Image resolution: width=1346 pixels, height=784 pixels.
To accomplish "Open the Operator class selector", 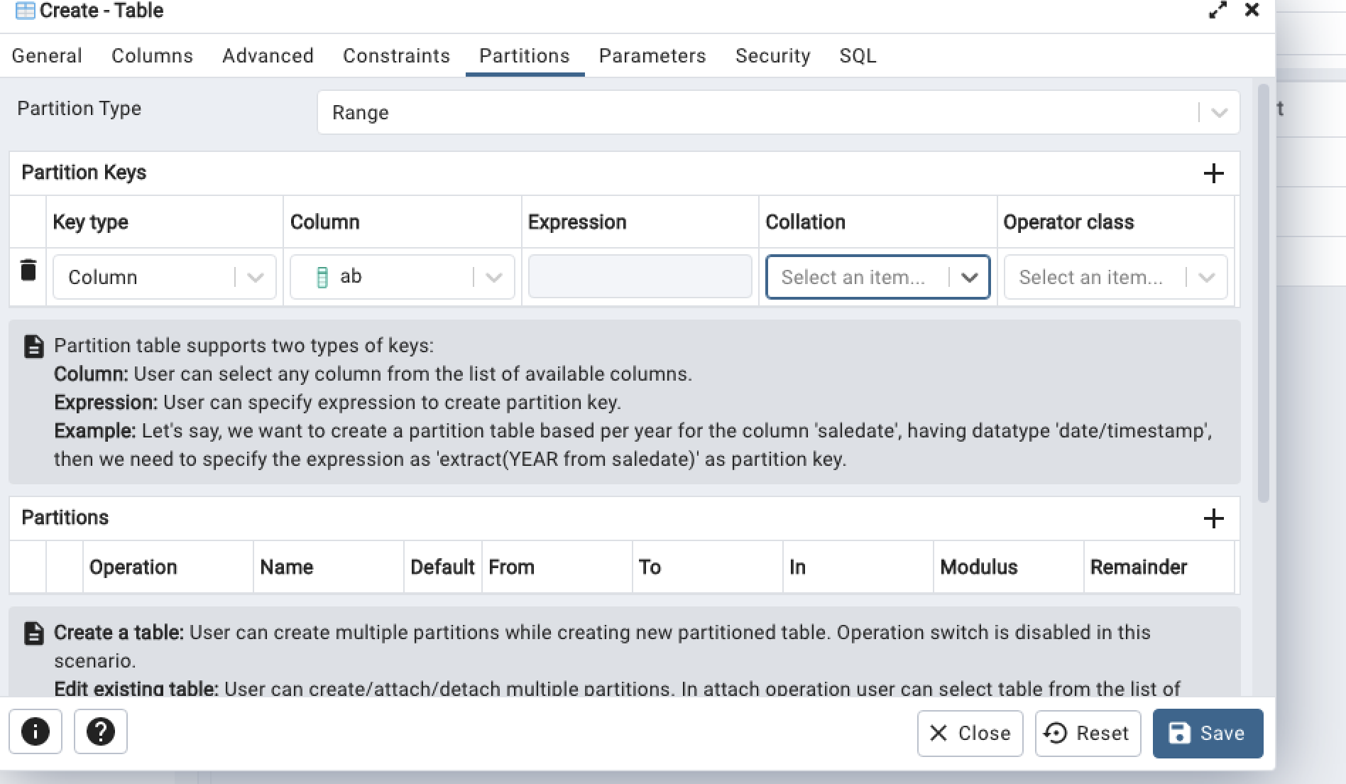I will coord(1207,277).
